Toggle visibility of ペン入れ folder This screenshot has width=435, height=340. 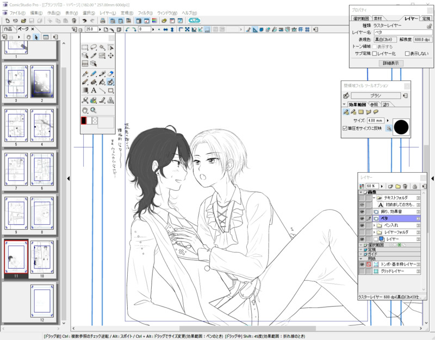(x=362, y=225)
